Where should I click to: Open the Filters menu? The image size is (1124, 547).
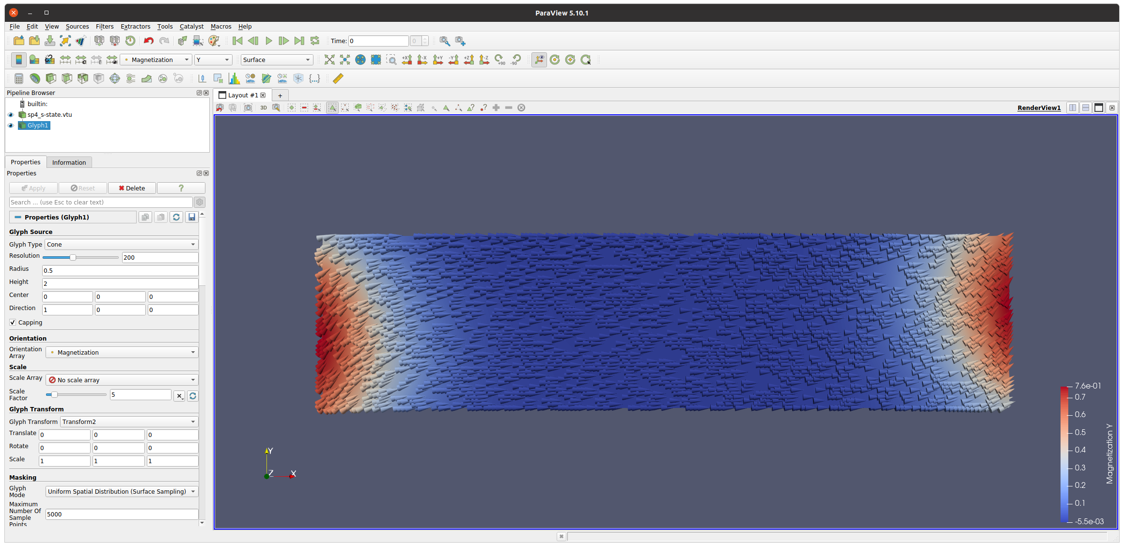[x=105, y=27]
